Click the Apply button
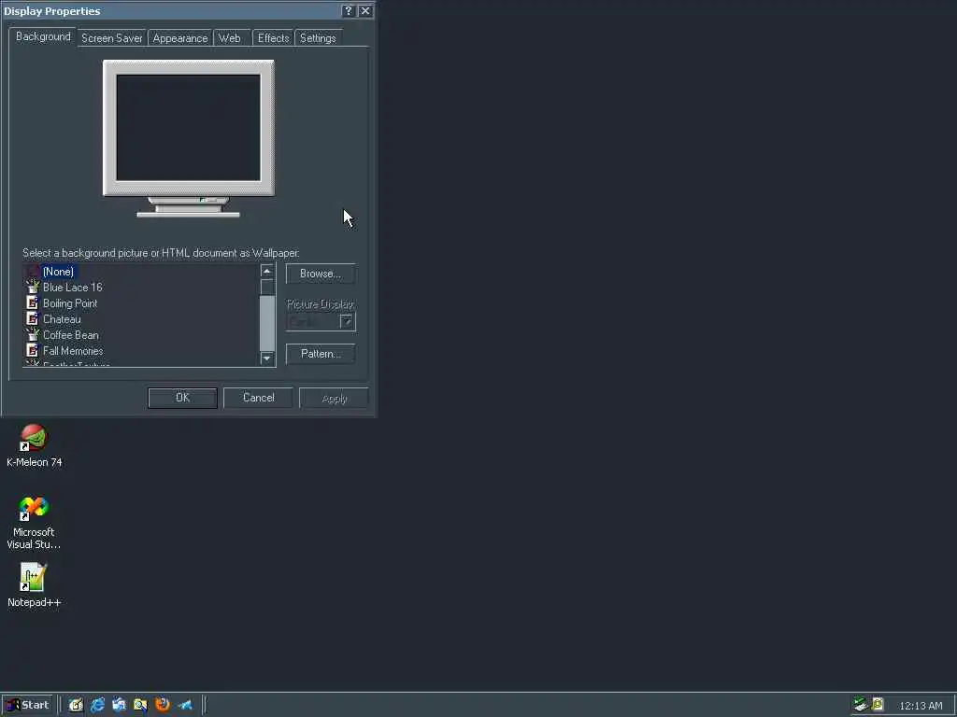957x717 pixels. pos(334,398)
